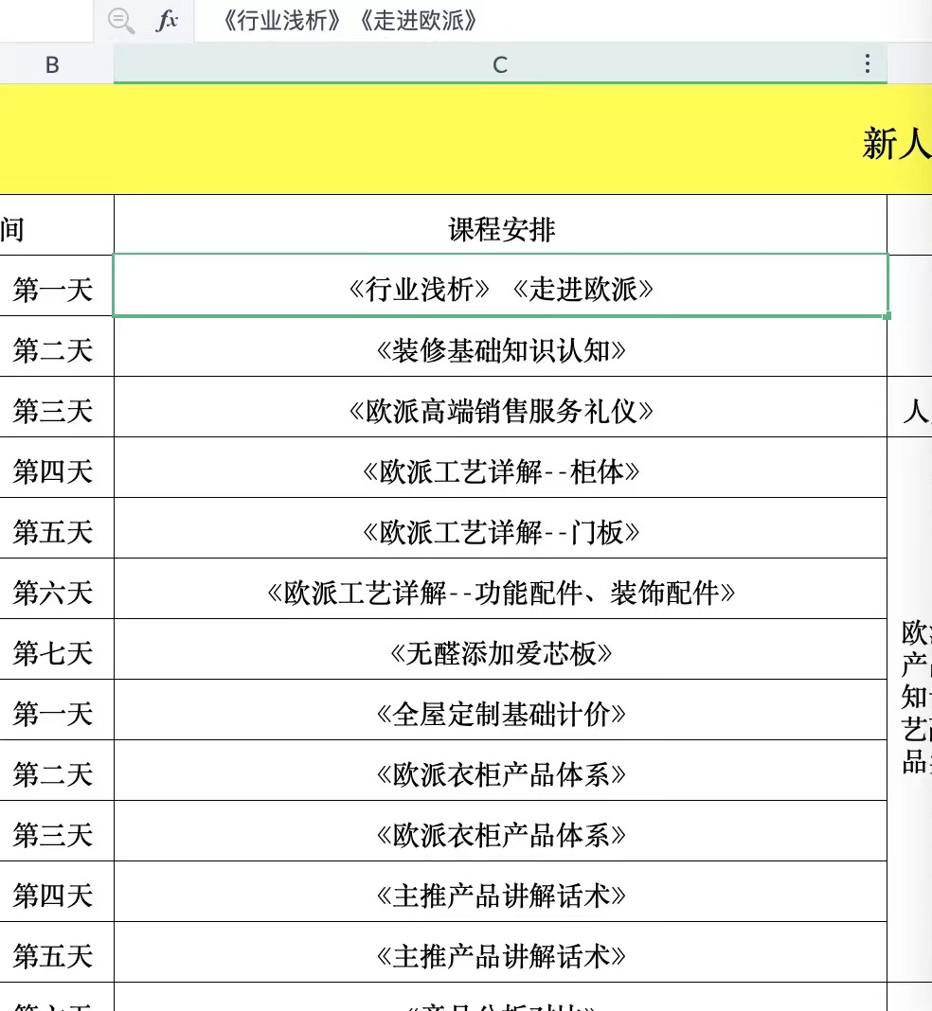
Task: Select 《主推产品讲解话术》 in the second 第五天 row
Action: click(x=500, y=952)
